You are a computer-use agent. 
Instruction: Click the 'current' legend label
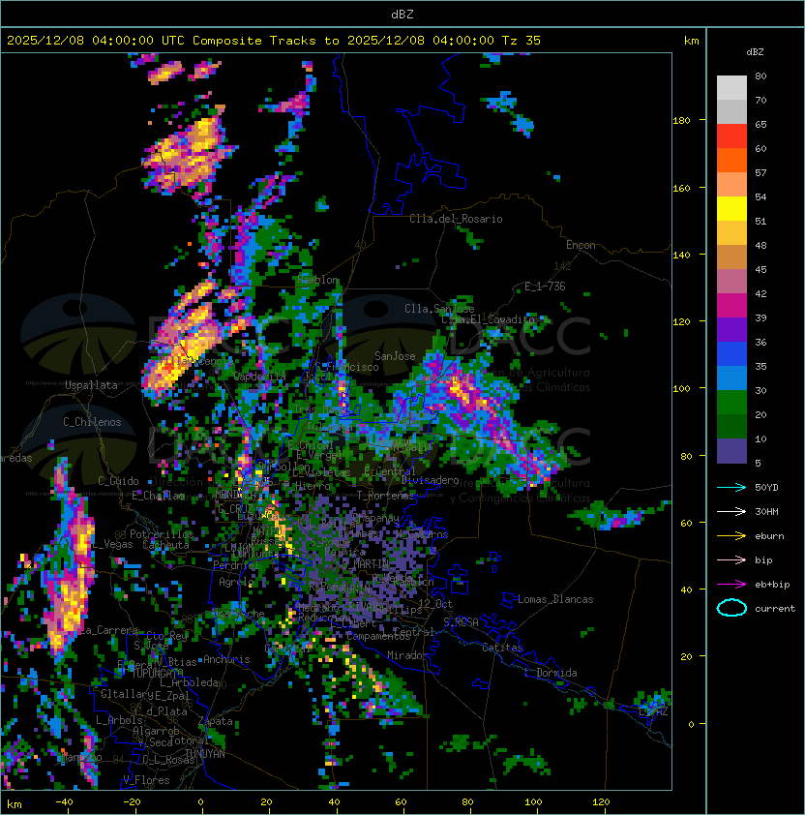pos(774,609)
